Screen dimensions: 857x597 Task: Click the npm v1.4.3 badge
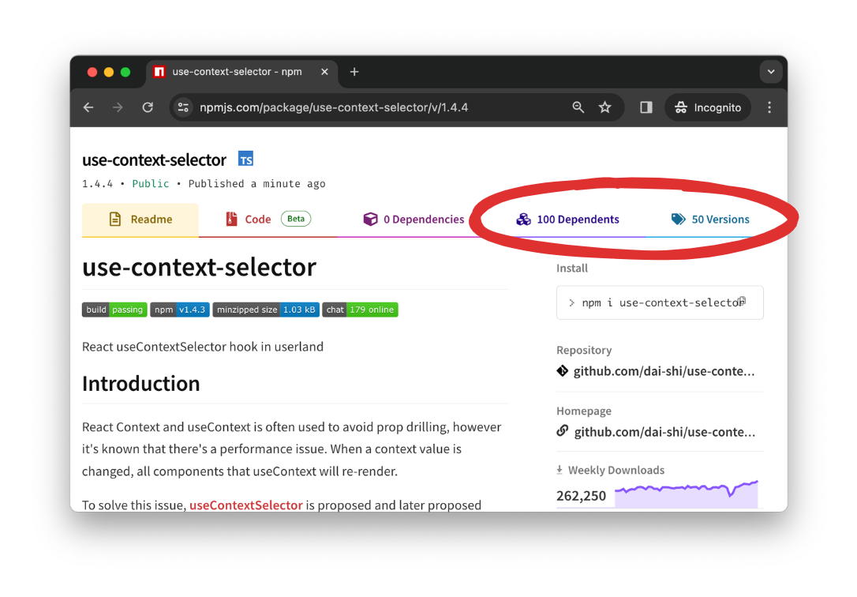click(x=180, y=310)
